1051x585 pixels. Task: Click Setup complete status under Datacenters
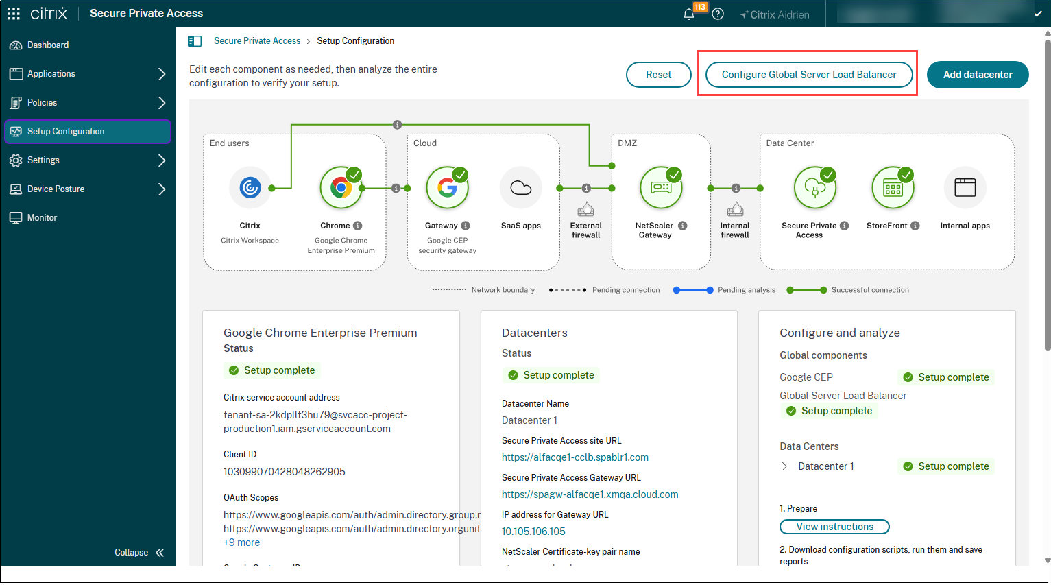click(551, 375)
